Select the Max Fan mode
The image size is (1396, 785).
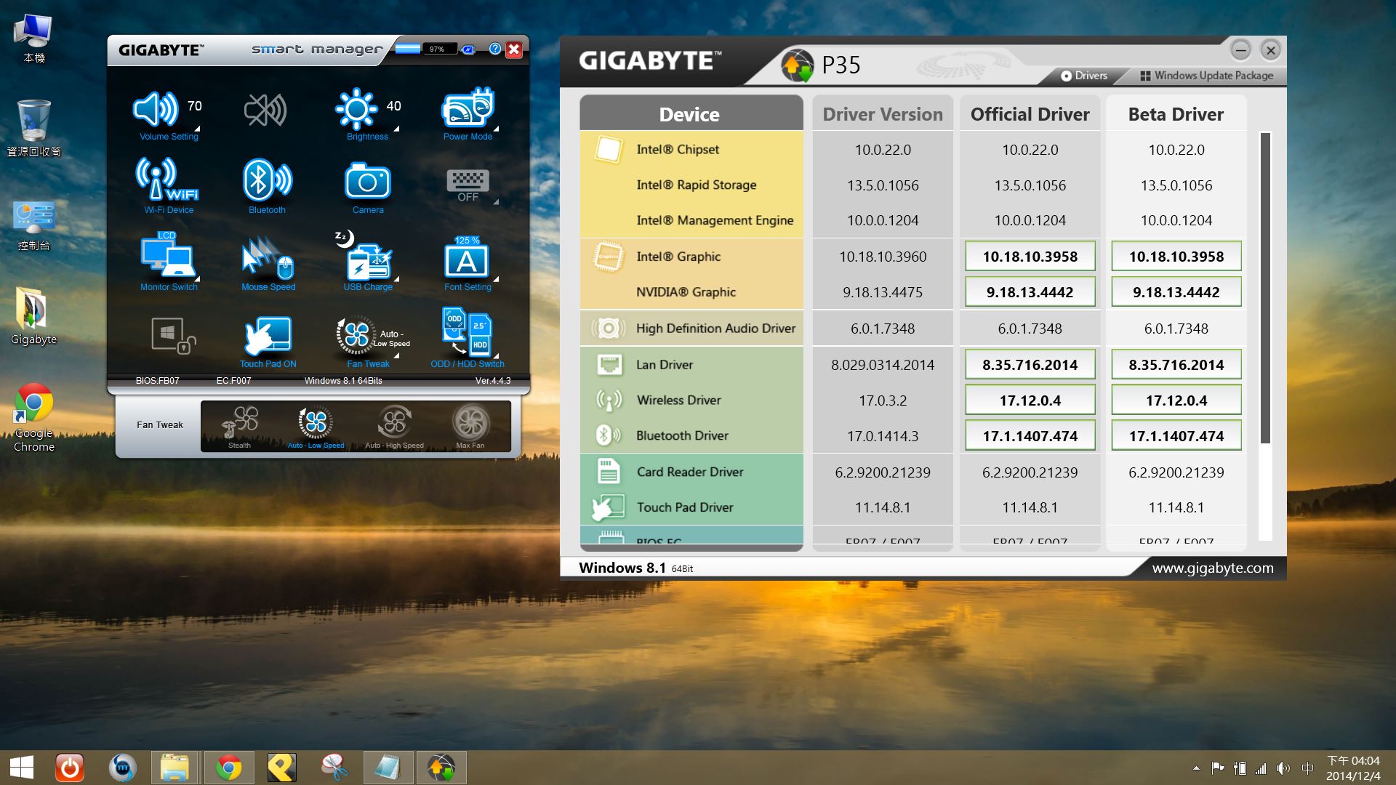click(x=470, y=426)
